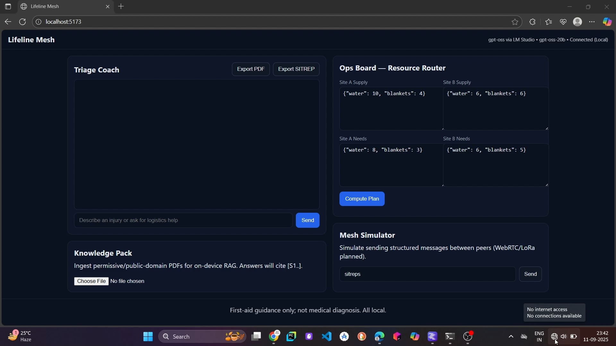Open the browser profile icon
This screenshot has width=616, height=346.
[578, 22]
